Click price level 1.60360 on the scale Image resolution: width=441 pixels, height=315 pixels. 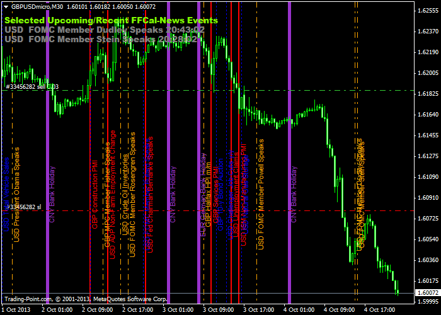click(428, 260)
